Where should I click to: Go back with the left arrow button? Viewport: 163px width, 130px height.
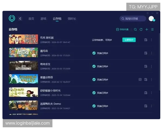point(20,19)
